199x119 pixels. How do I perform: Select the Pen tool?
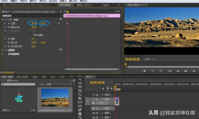(x=80, y=110)
